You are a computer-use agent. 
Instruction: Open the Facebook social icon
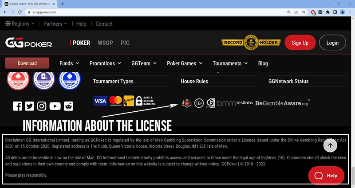click(x=17, y=106)
